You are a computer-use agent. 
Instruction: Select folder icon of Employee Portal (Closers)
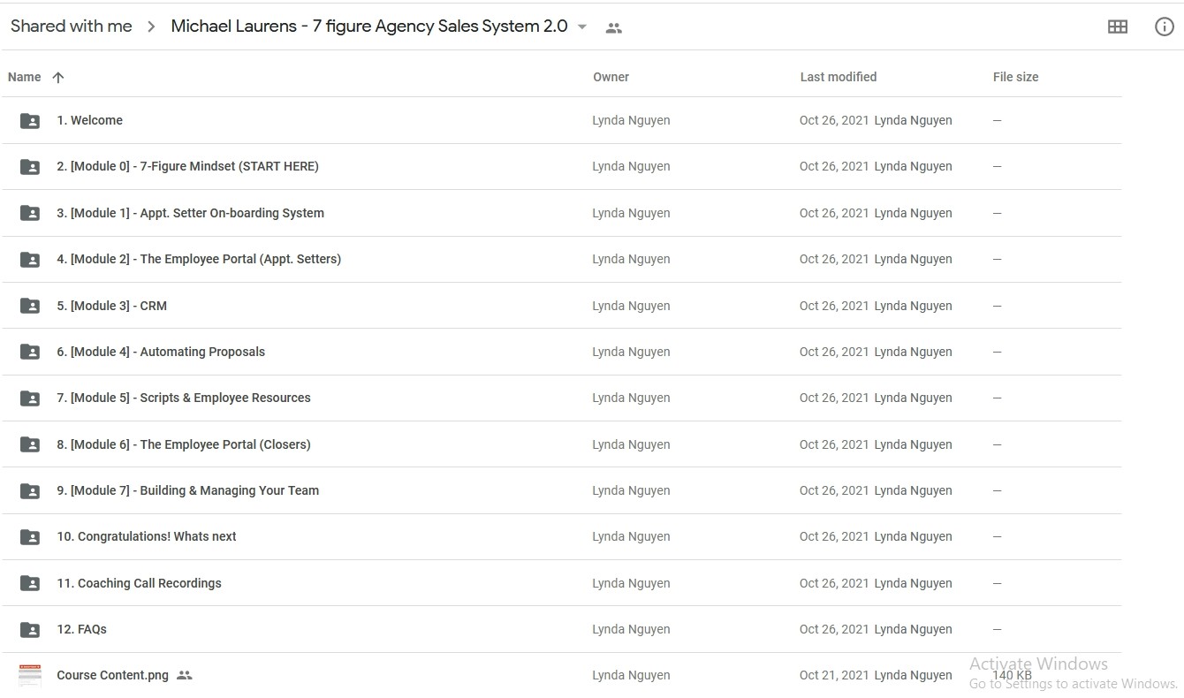30,444
